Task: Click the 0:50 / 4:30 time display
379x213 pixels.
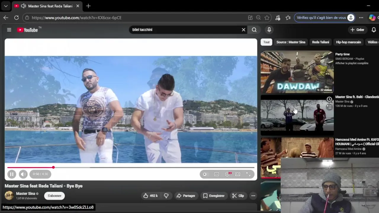Action: (x=40, y=174)
